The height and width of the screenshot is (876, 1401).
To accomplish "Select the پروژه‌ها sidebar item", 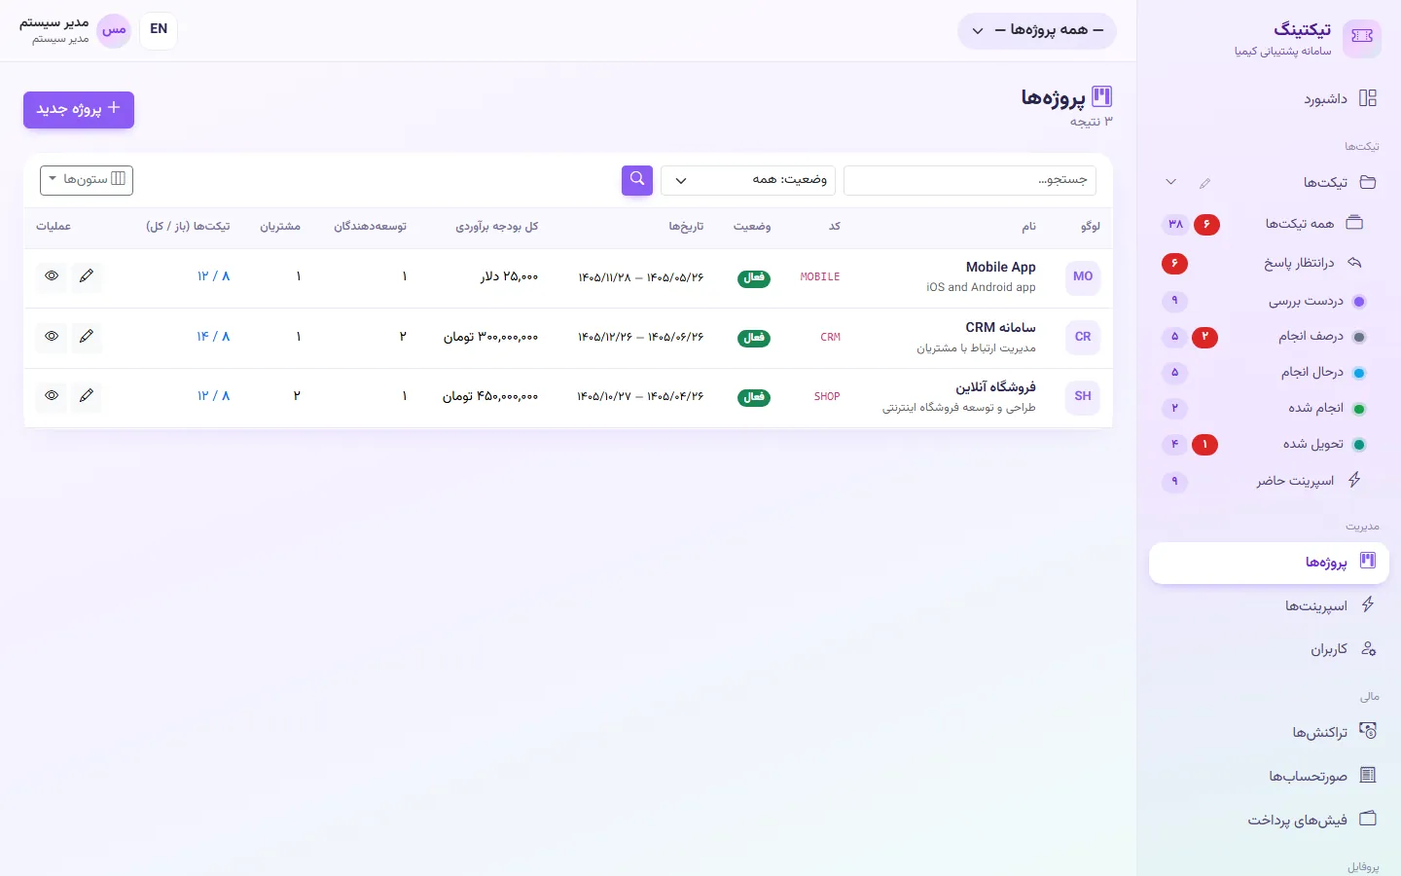I will [x=1269, y=563].
